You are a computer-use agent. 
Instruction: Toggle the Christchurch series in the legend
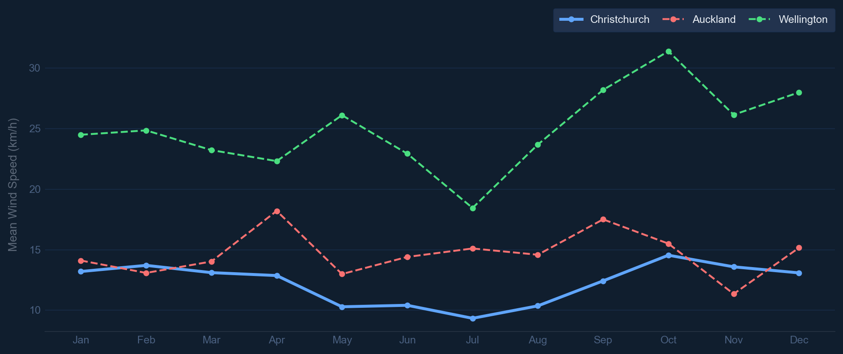[604, 20]
